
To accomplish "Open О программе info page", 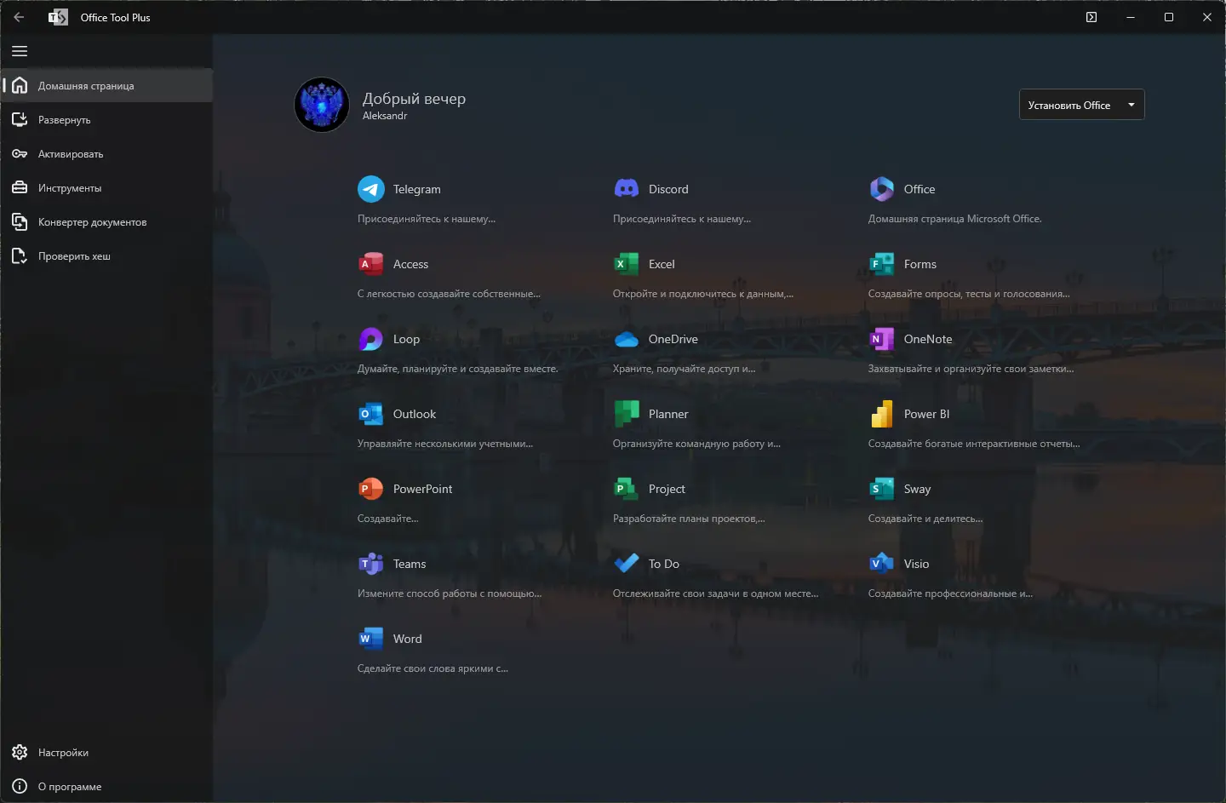I will pyautogui.click(x=106, y=786).
